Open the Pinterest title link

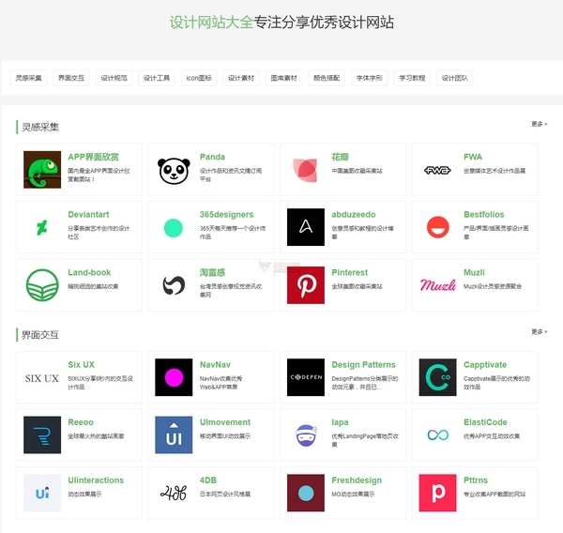350,273
